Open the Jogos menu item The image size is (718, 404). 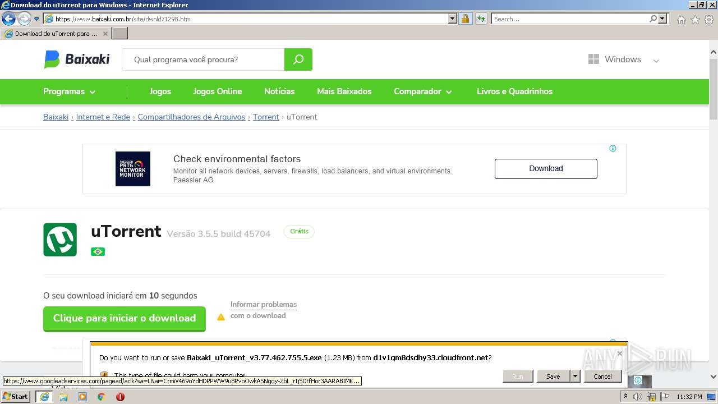160,91
